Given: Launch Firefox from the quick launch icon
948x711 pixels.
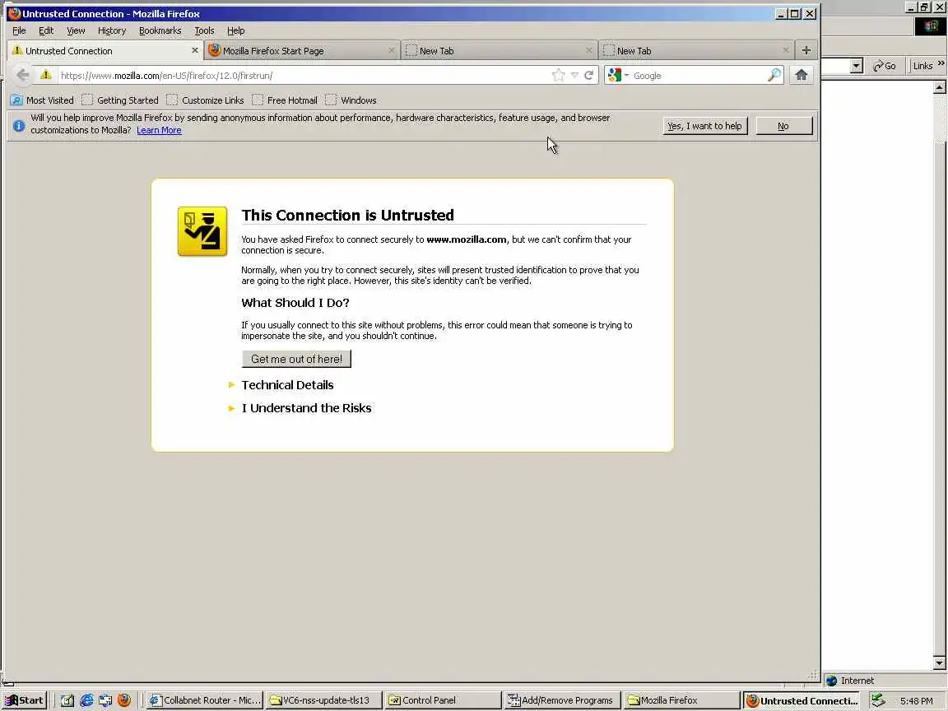Looking at the screenshot, I should [124, 700].
